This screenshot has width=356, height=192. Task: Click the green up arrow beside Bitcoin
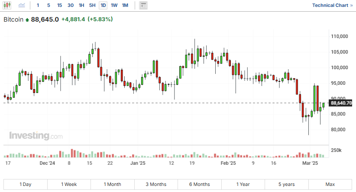click(28, 20)
